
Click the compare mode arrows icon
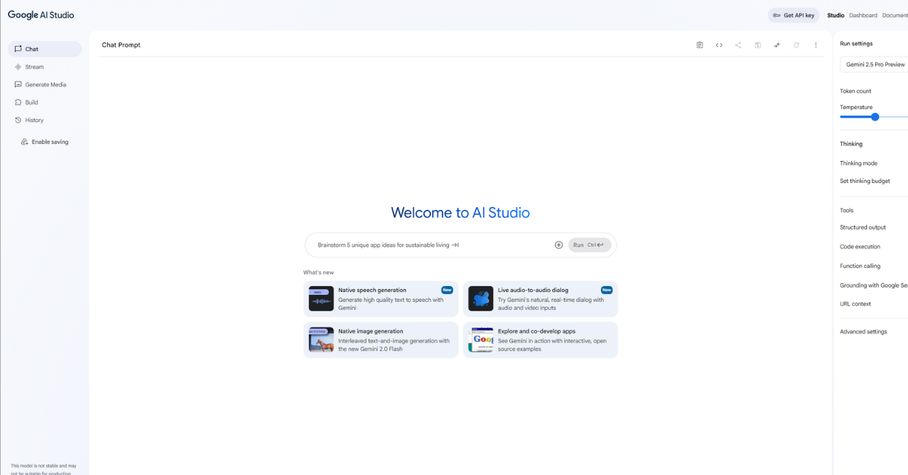[777, 45]
